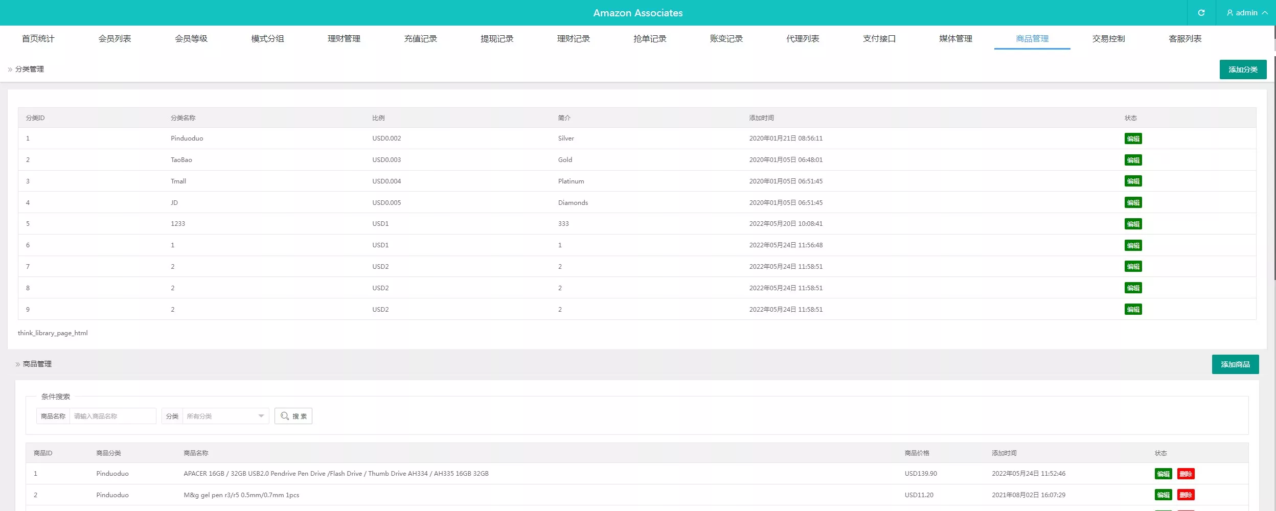Edit the Pinduoduo category row

click(1133, 138)
